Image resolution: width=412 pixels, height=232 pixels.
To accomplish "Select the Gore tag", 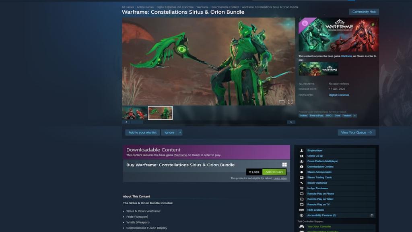I will point(338,116).
